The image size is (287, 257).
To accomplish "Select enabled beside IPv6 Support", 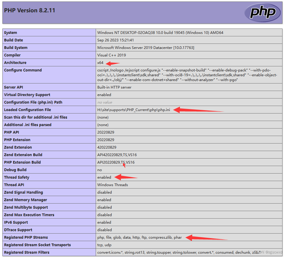I will pos(104,222).
